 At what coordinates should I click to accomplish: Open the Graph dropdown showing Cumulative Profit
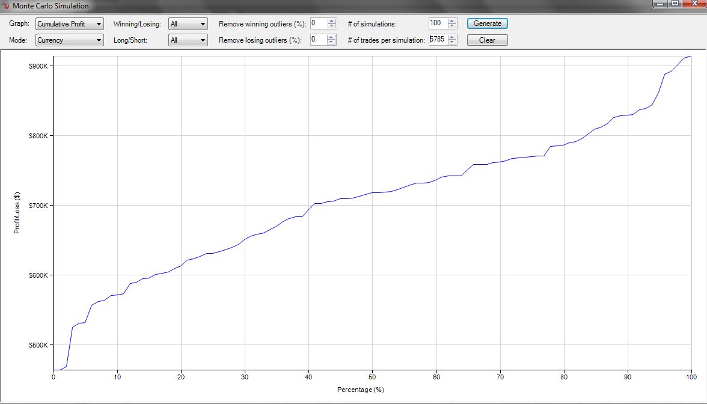[x=69, y=24]
